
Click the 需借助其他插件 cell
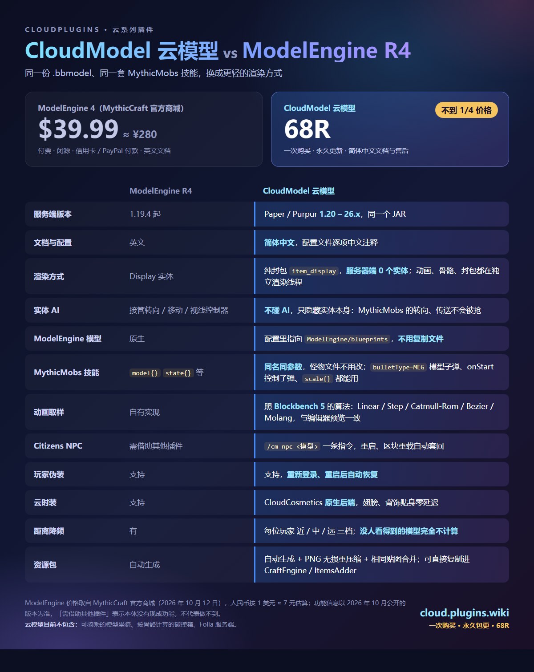pos(156,446)
